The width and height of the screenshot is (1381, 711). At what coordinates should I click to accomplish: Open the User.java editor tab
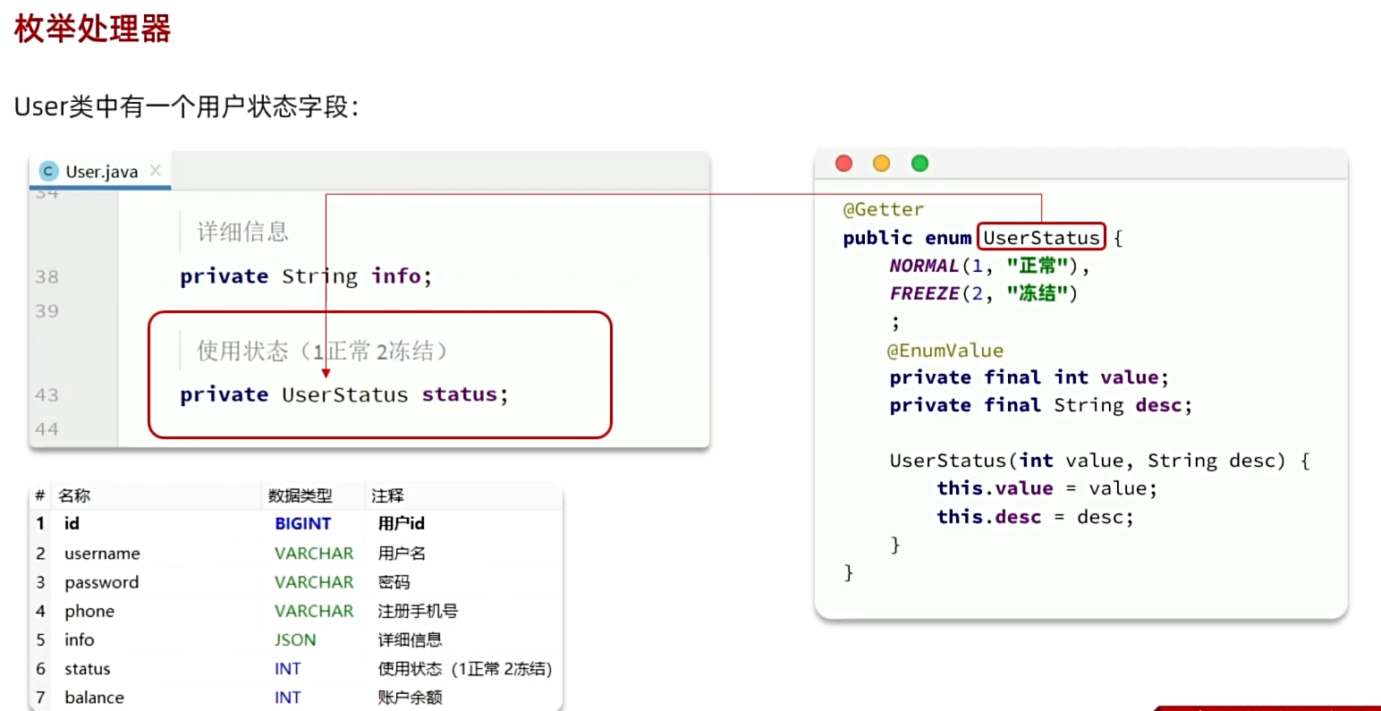coord(100,171)
